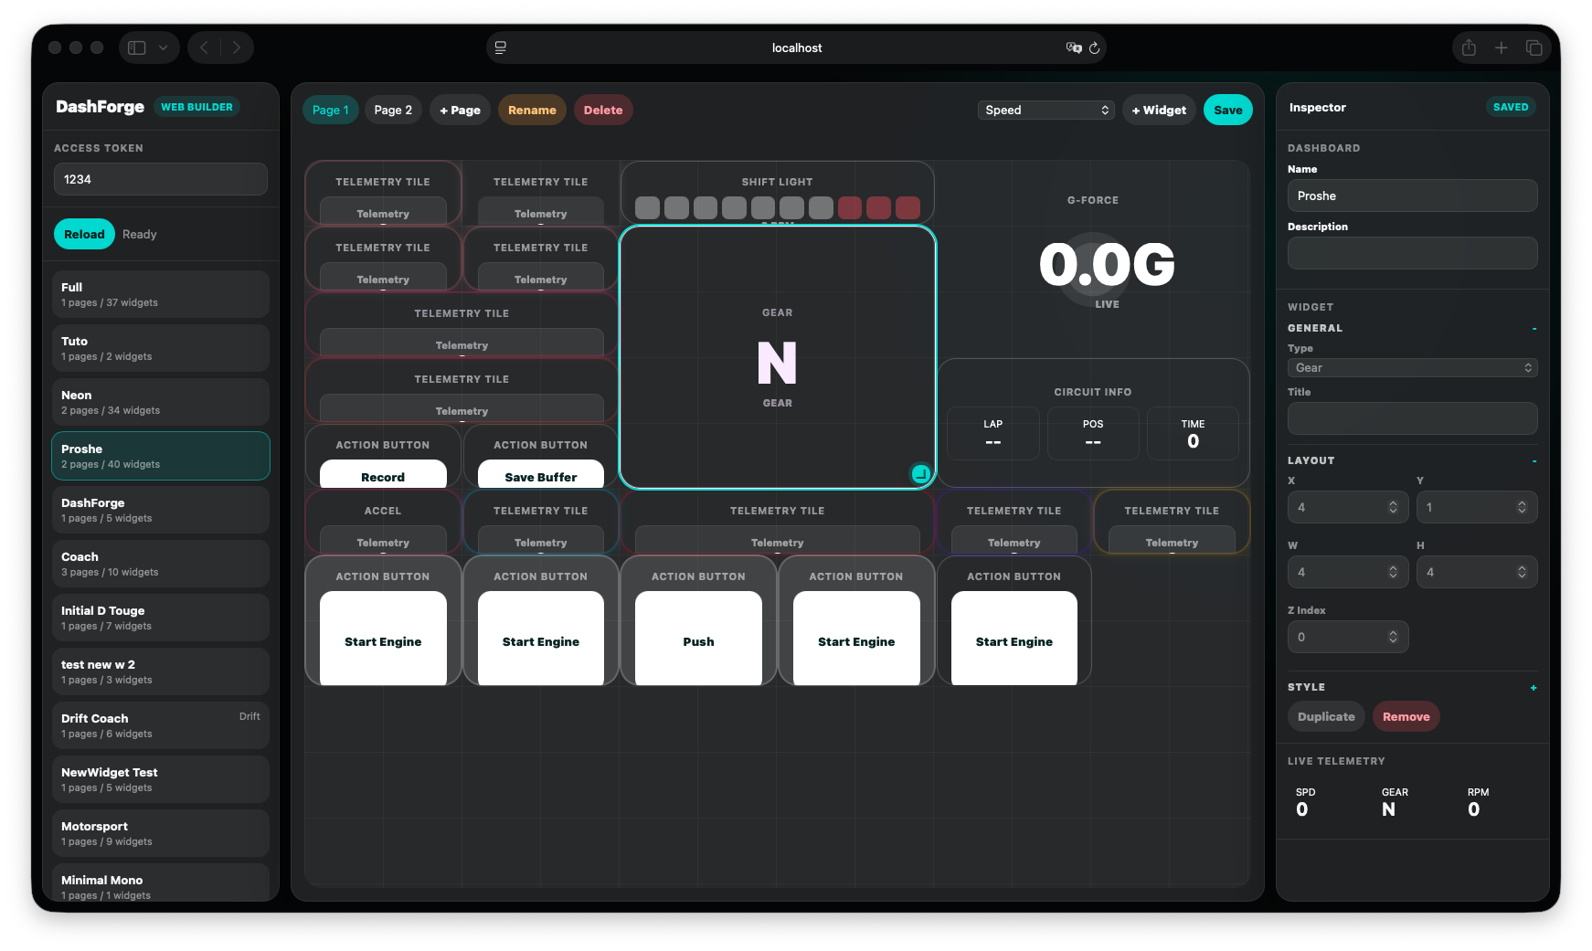Image resolution: width=1592 pixels, height=951 pixels.
Task: Go back with the browser back arrow
Action: (x=205, y=48)
